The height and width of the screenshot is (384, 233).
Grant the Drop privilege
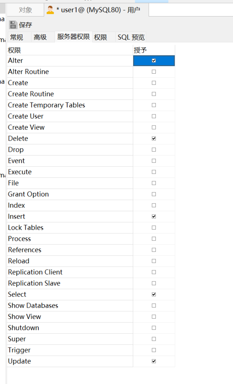point(154,150)
